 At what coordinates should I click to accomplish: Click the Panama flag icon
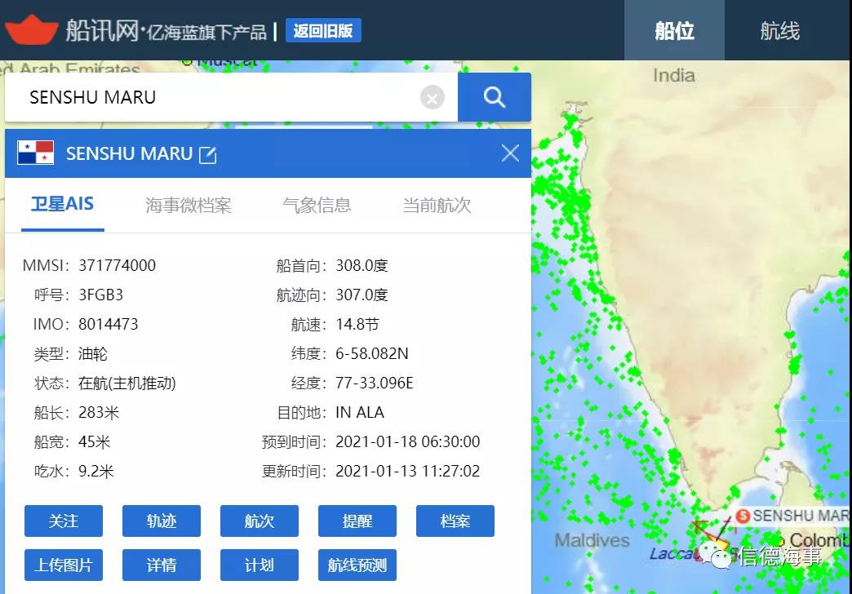pos(34,152)
